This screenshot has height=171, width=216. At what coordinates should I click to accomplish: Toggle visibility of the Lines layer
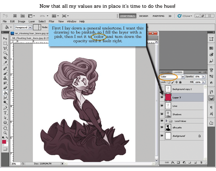pos(162,106)
